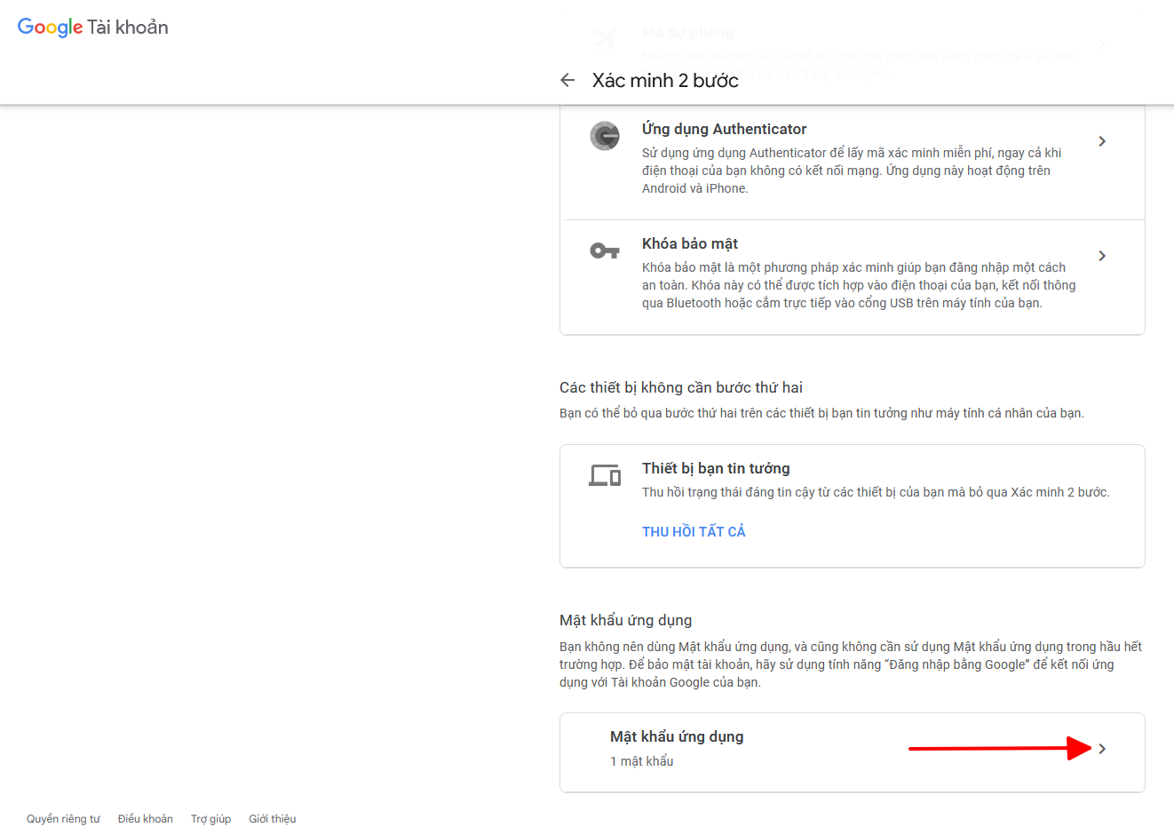
Task: Select the Ứng dụng Authenticator title
Action: 724,130
